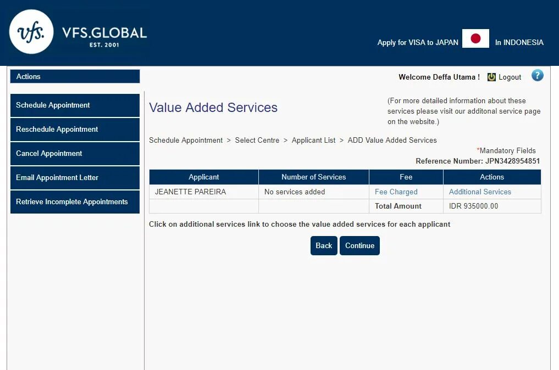Click the Mandatory Fields note

coord(506,150)
